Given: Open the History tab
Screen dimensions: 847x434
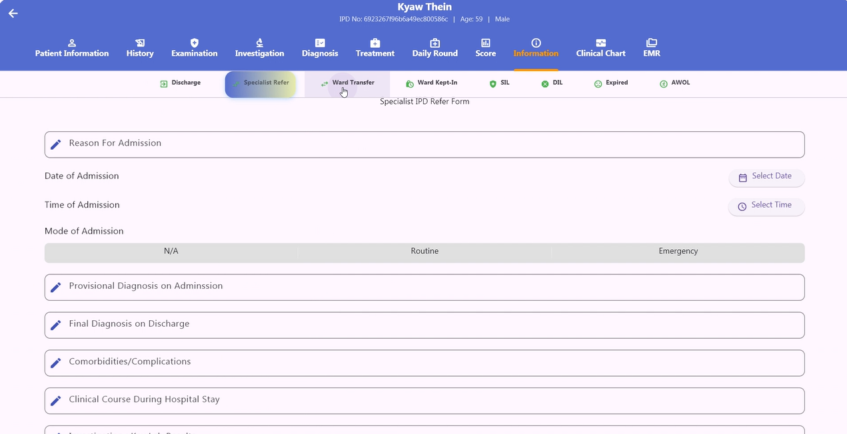Looking at the screenshot, I should [140, 48].
